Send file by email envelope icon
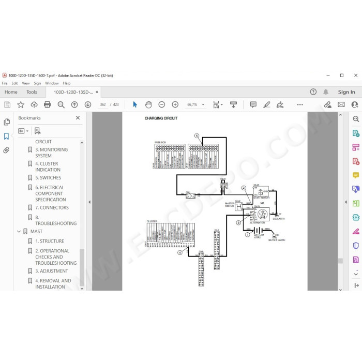Image resolution: width=362 pixels, height=362 pixels. (x=341, y=104)
